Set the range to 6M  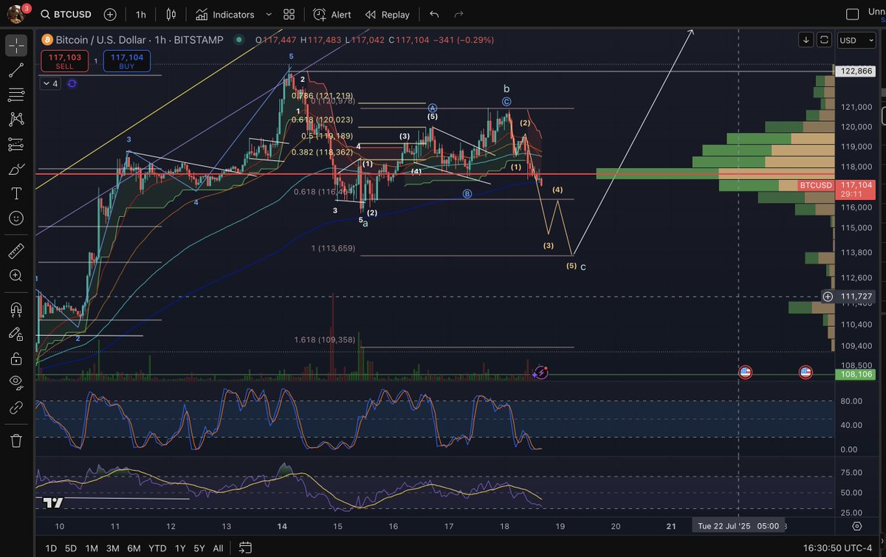click(x=134, y=548)
